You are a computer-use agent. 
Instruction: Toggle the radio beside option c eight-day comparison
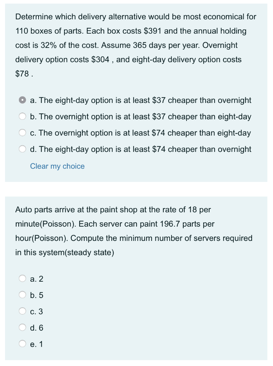(23, 133)
